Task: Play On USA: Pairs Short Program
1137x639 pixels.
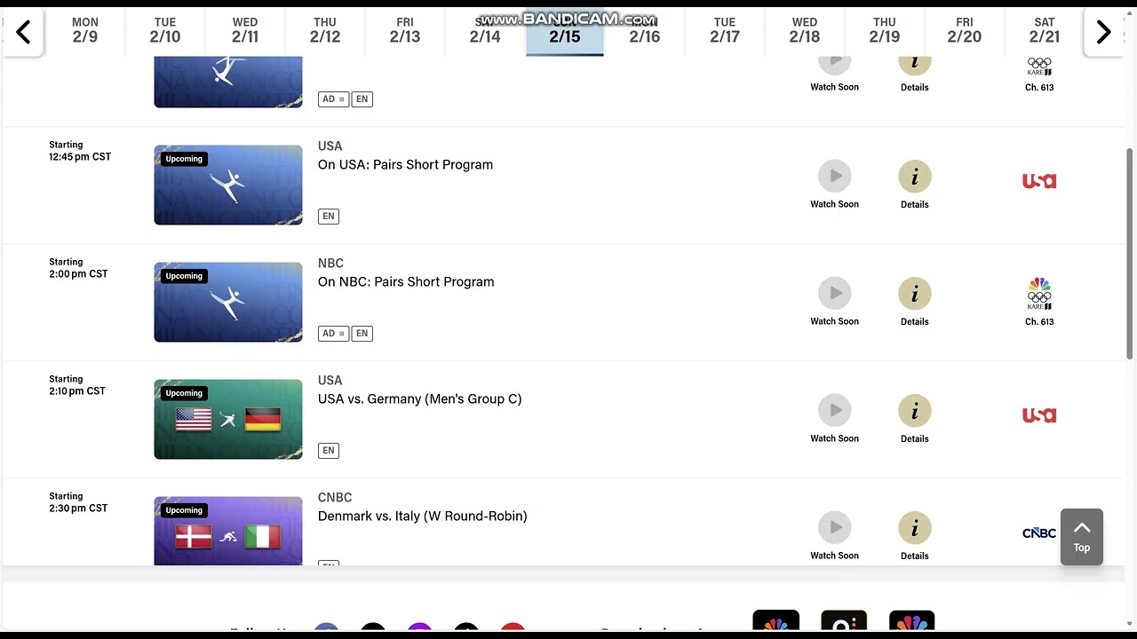Action: click(835, 176)
